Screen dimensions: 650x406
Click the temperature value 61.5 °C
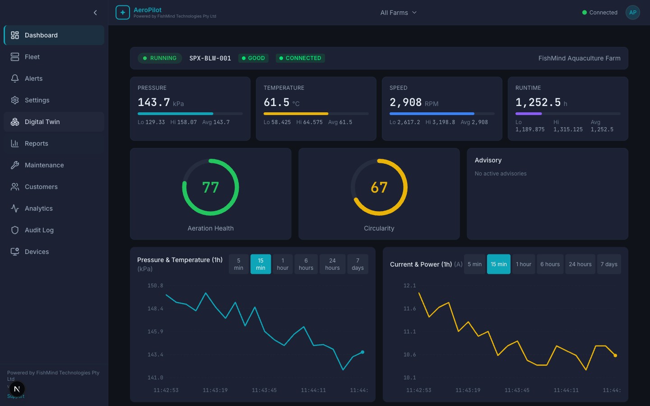coord(282,103)
